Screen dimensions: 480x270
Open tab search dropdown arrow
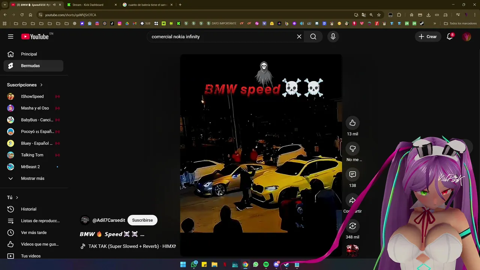(4, 5)
